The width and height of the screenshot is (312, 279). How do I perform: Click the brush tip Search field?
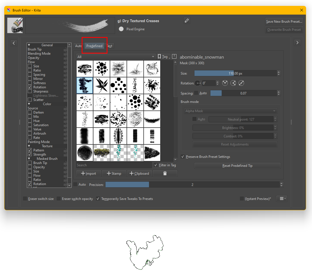point(114,165)
